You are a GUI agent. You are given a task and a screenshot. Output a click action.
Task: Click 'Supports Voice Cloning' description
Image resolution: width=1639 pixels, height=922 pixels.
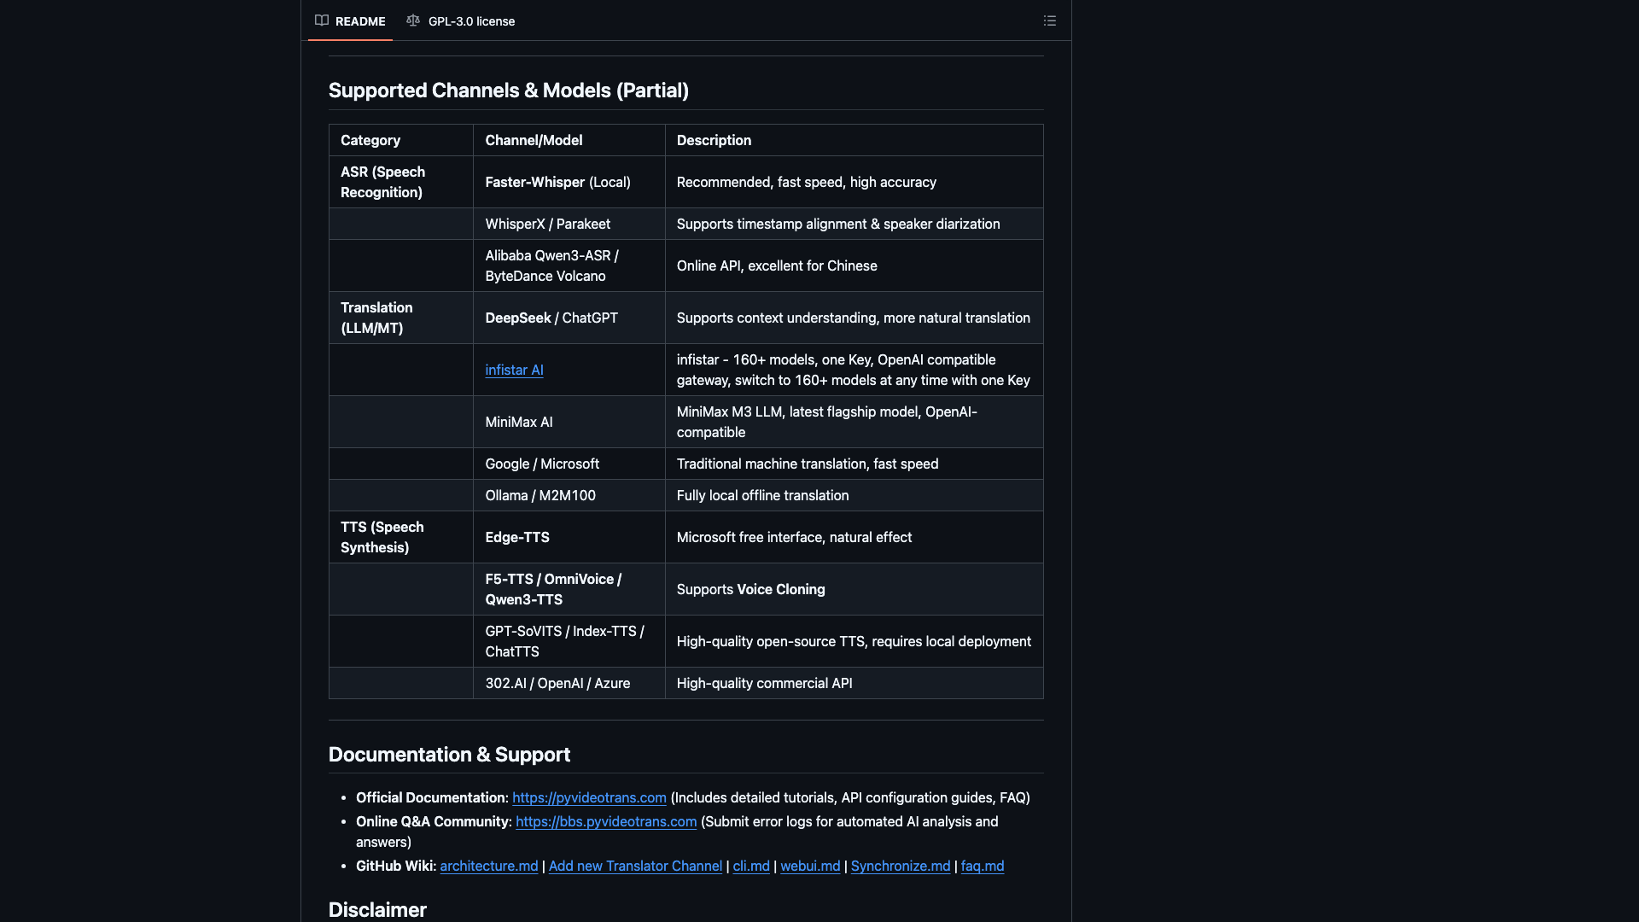click(750, 589)
